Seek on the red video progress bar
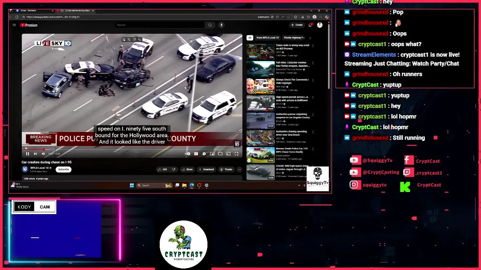Viewport: 481px width, 270px height. point(132,149)
